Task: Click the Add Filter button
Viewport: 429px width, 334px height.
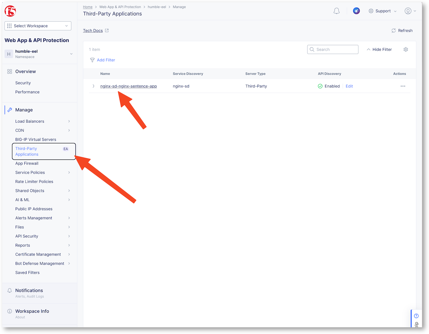Action: 102,60
